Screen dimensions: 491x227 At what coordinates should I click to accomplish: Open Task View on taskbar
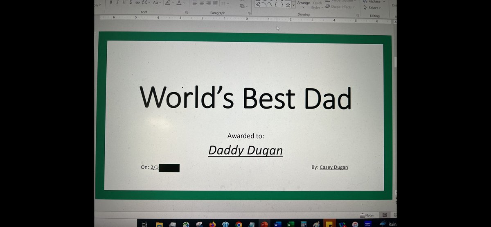pyautogui.click(x=144, y=224)
